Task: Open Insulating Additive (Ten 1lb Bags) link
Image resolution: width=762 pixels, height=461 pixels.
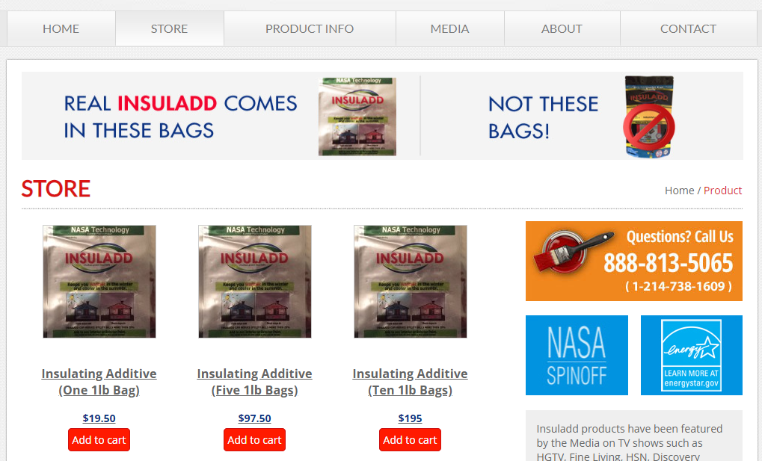Action: point(410,382)
